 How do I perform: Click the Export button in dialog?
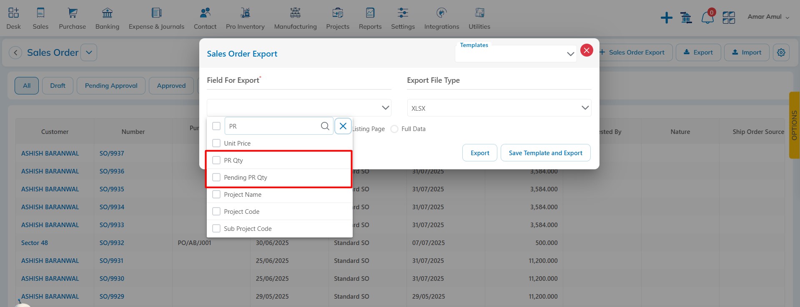pyautogui.click(x=480, y=153)
